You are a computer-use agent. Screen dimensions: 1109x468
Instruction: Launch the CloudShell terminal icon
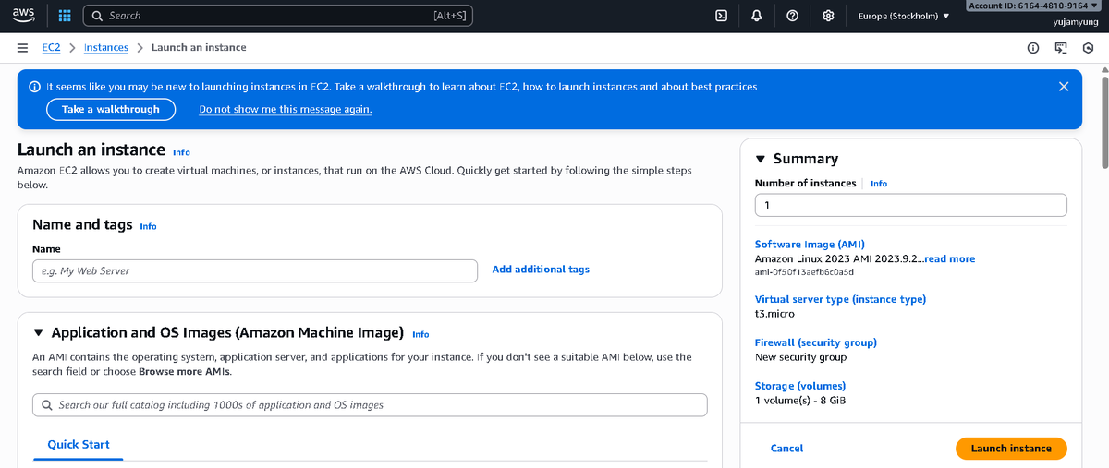[x=722, y=16]
